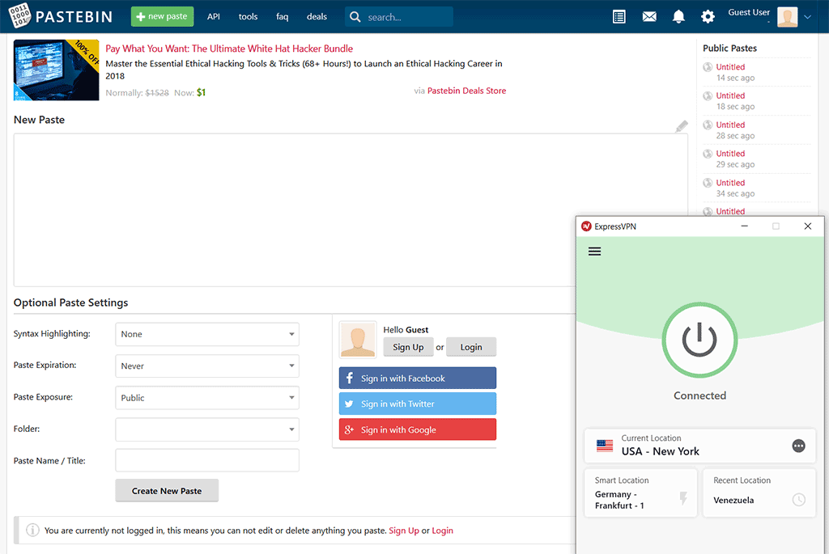Click the Sign Up button under Hello Guest
The width and height of the screenshot is (829, 554).
point(408,347)
